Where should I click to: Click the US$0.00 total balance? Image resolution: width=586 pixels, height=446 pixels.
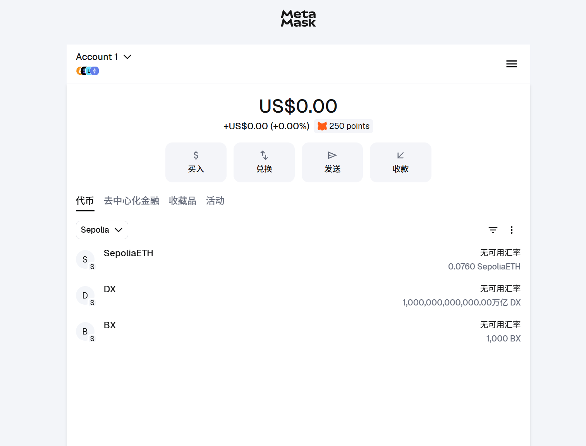[x=298, y=106]
